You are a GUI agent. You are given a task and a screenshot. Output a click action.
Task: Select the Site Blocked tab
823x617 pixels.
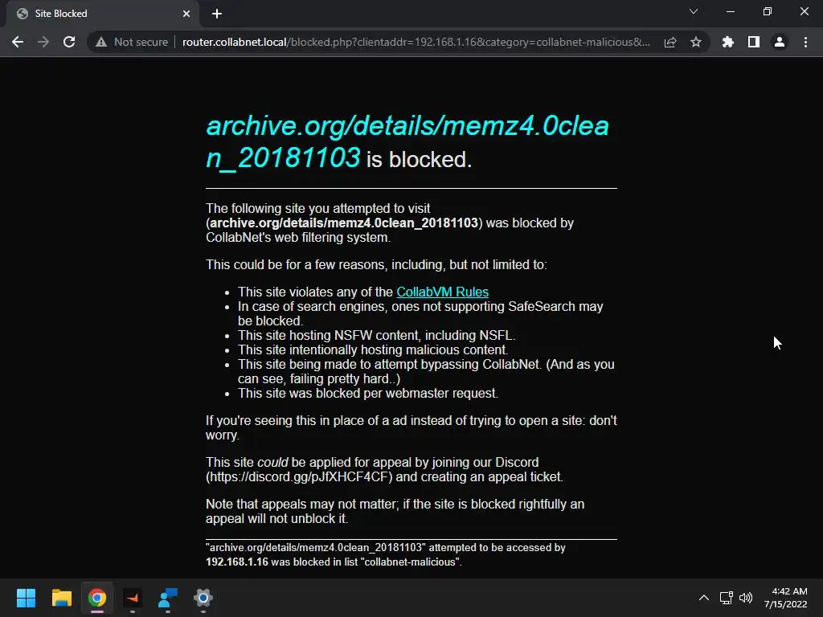(x=102, y=14)
